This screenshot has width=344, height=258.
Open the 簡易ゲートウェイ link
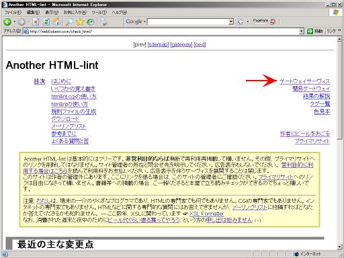click(311, 89)
